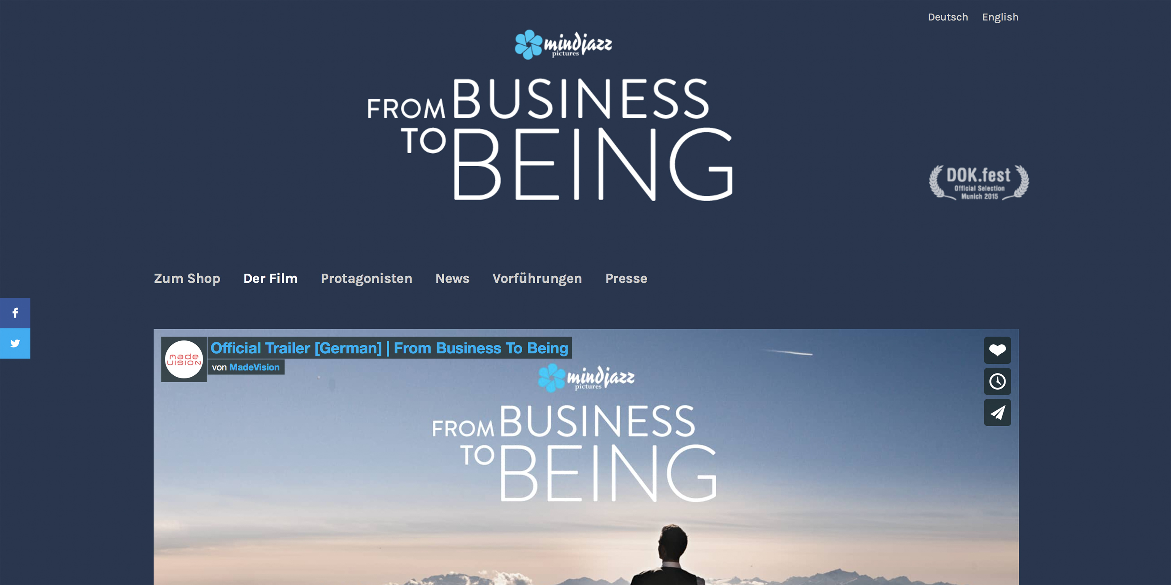Add trailer to Watch Later clock icon
This screenshot has height=585, width=1171.
click(x=997, y=381)
